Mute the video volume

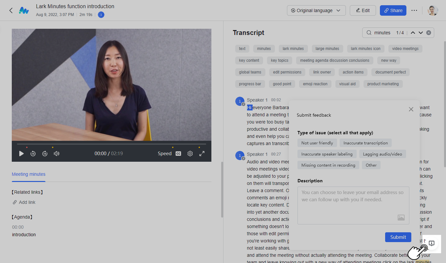click(56, 154)
